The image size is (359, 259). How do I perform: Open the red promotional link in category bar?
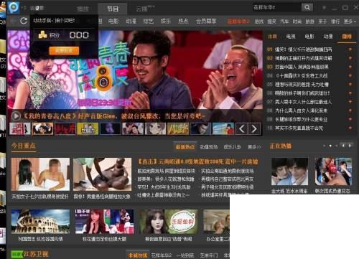238,22
